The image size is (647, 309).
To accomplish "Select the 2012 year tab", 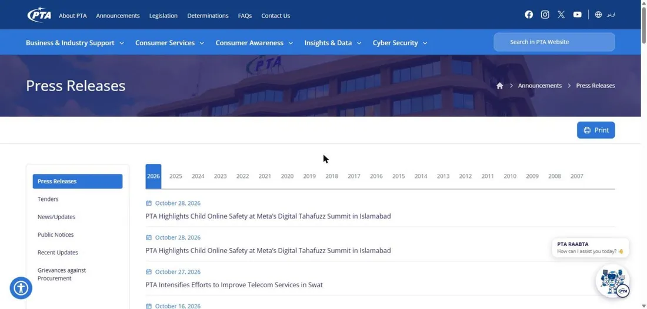I will click(x=465, y=176).
